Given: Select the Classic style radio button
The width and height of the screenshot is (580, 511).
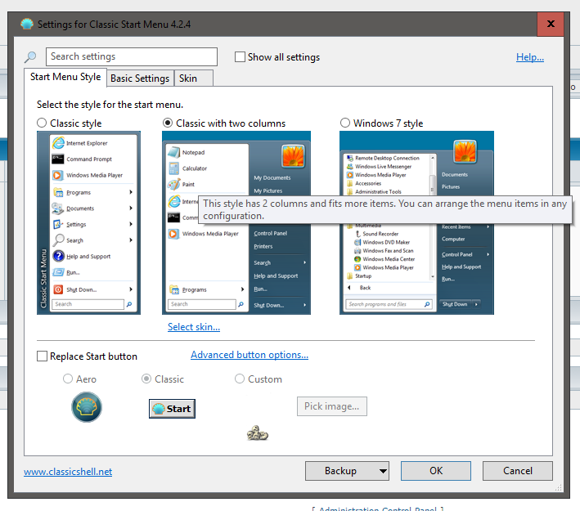Looking at the screenshot, I should 42,123.
